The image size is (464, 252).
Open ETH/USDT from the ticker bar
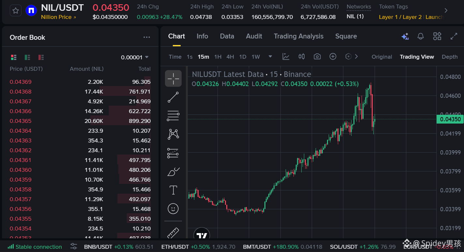coord(198,247)
